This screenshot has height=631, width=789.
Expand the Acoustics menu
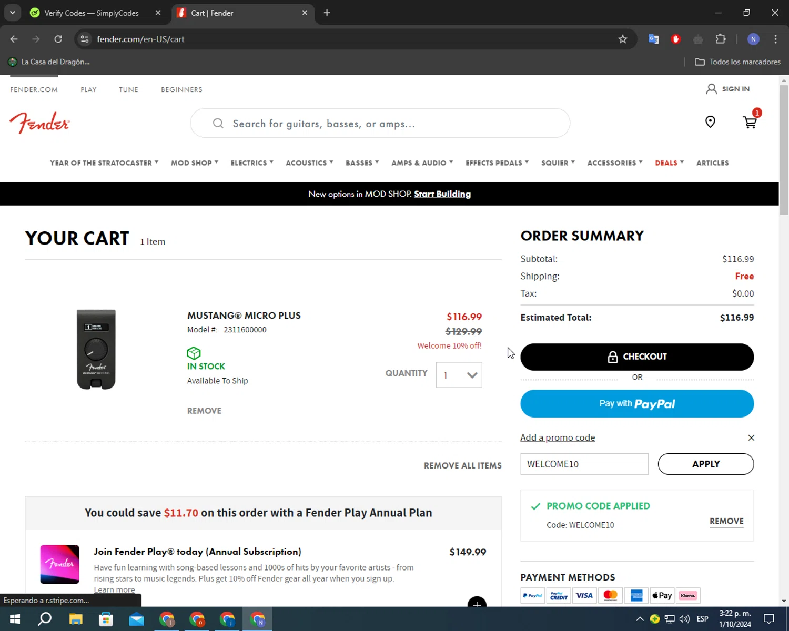[x=309, y=163]
